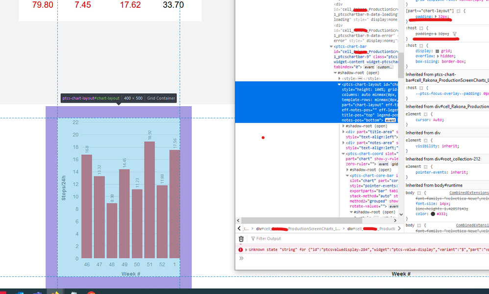
Task: Expand the title-area div node
Action: coord(343,132)
